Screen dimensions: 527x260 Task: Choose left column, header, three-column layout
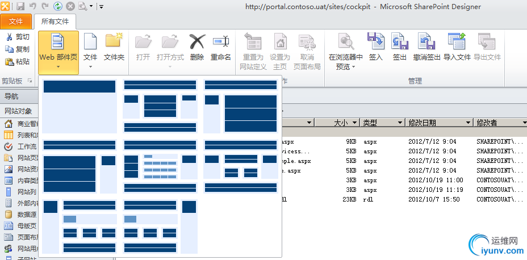80,227
